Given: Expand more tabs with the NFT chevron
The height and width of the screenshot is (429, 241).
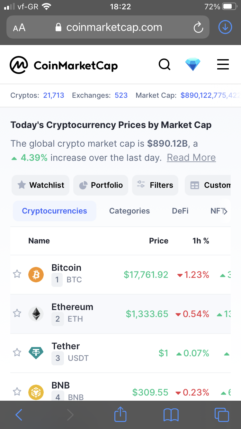Looking at the screenshot, I should point(225,211).
